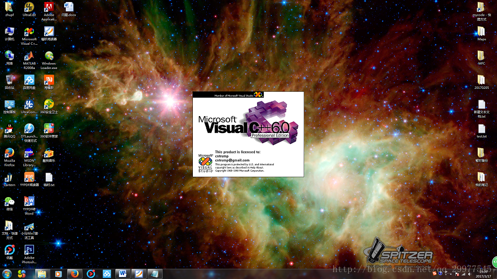The width and height of the screenshot is (497, 279).
Task: Open Windows Explorer from the taskbar
Action: click(x=42, y=274)
